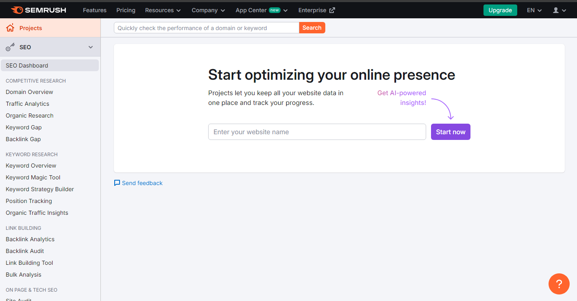Open the orange help question mark button
This screenshot has width=577, height=301.
559,284
